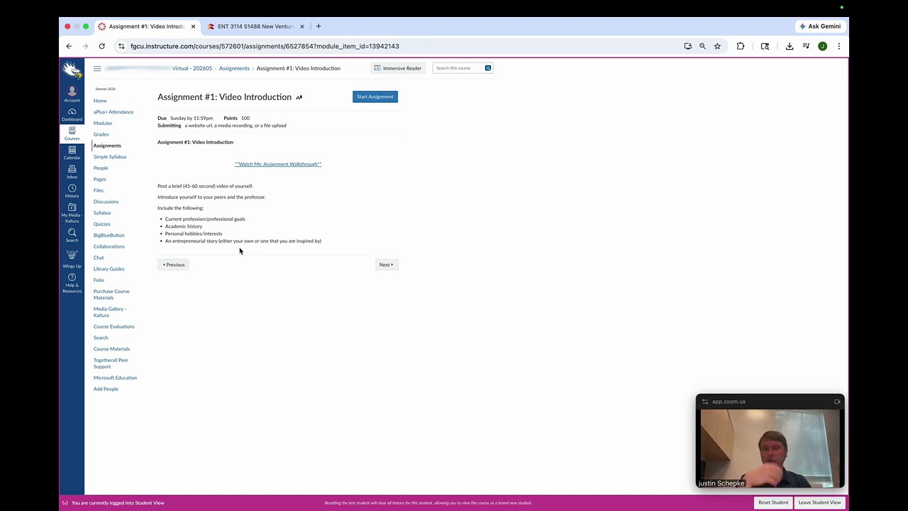908x511 pixels.
Task: Go to the Previous module item
Action: coord(173,265)
